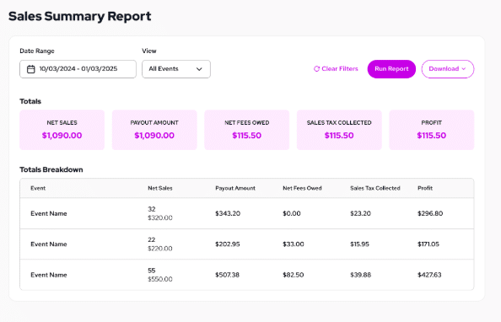Click the $550.00 net sales value
The height and width of the screenshot is (322, 501).
click(160, 279)
